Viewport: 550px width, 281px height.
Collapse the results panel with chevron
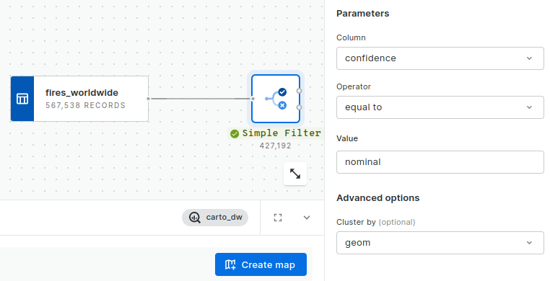(307, 218)
